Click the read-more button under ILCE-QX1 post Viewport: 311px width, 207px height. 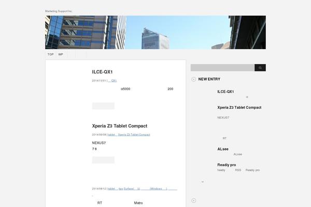103,106
